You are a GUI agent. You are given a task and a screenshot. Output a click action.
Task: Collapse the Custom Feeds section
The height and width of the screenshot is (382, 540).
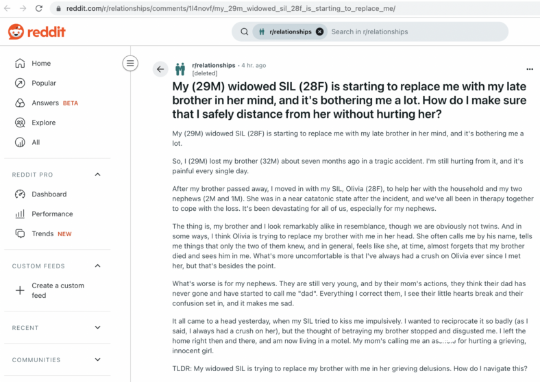coord(98,266)
